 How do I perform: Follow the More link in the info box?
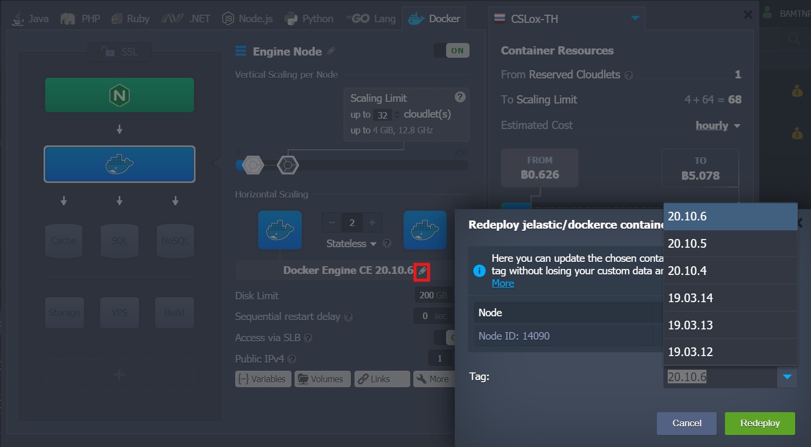point(503,284)
